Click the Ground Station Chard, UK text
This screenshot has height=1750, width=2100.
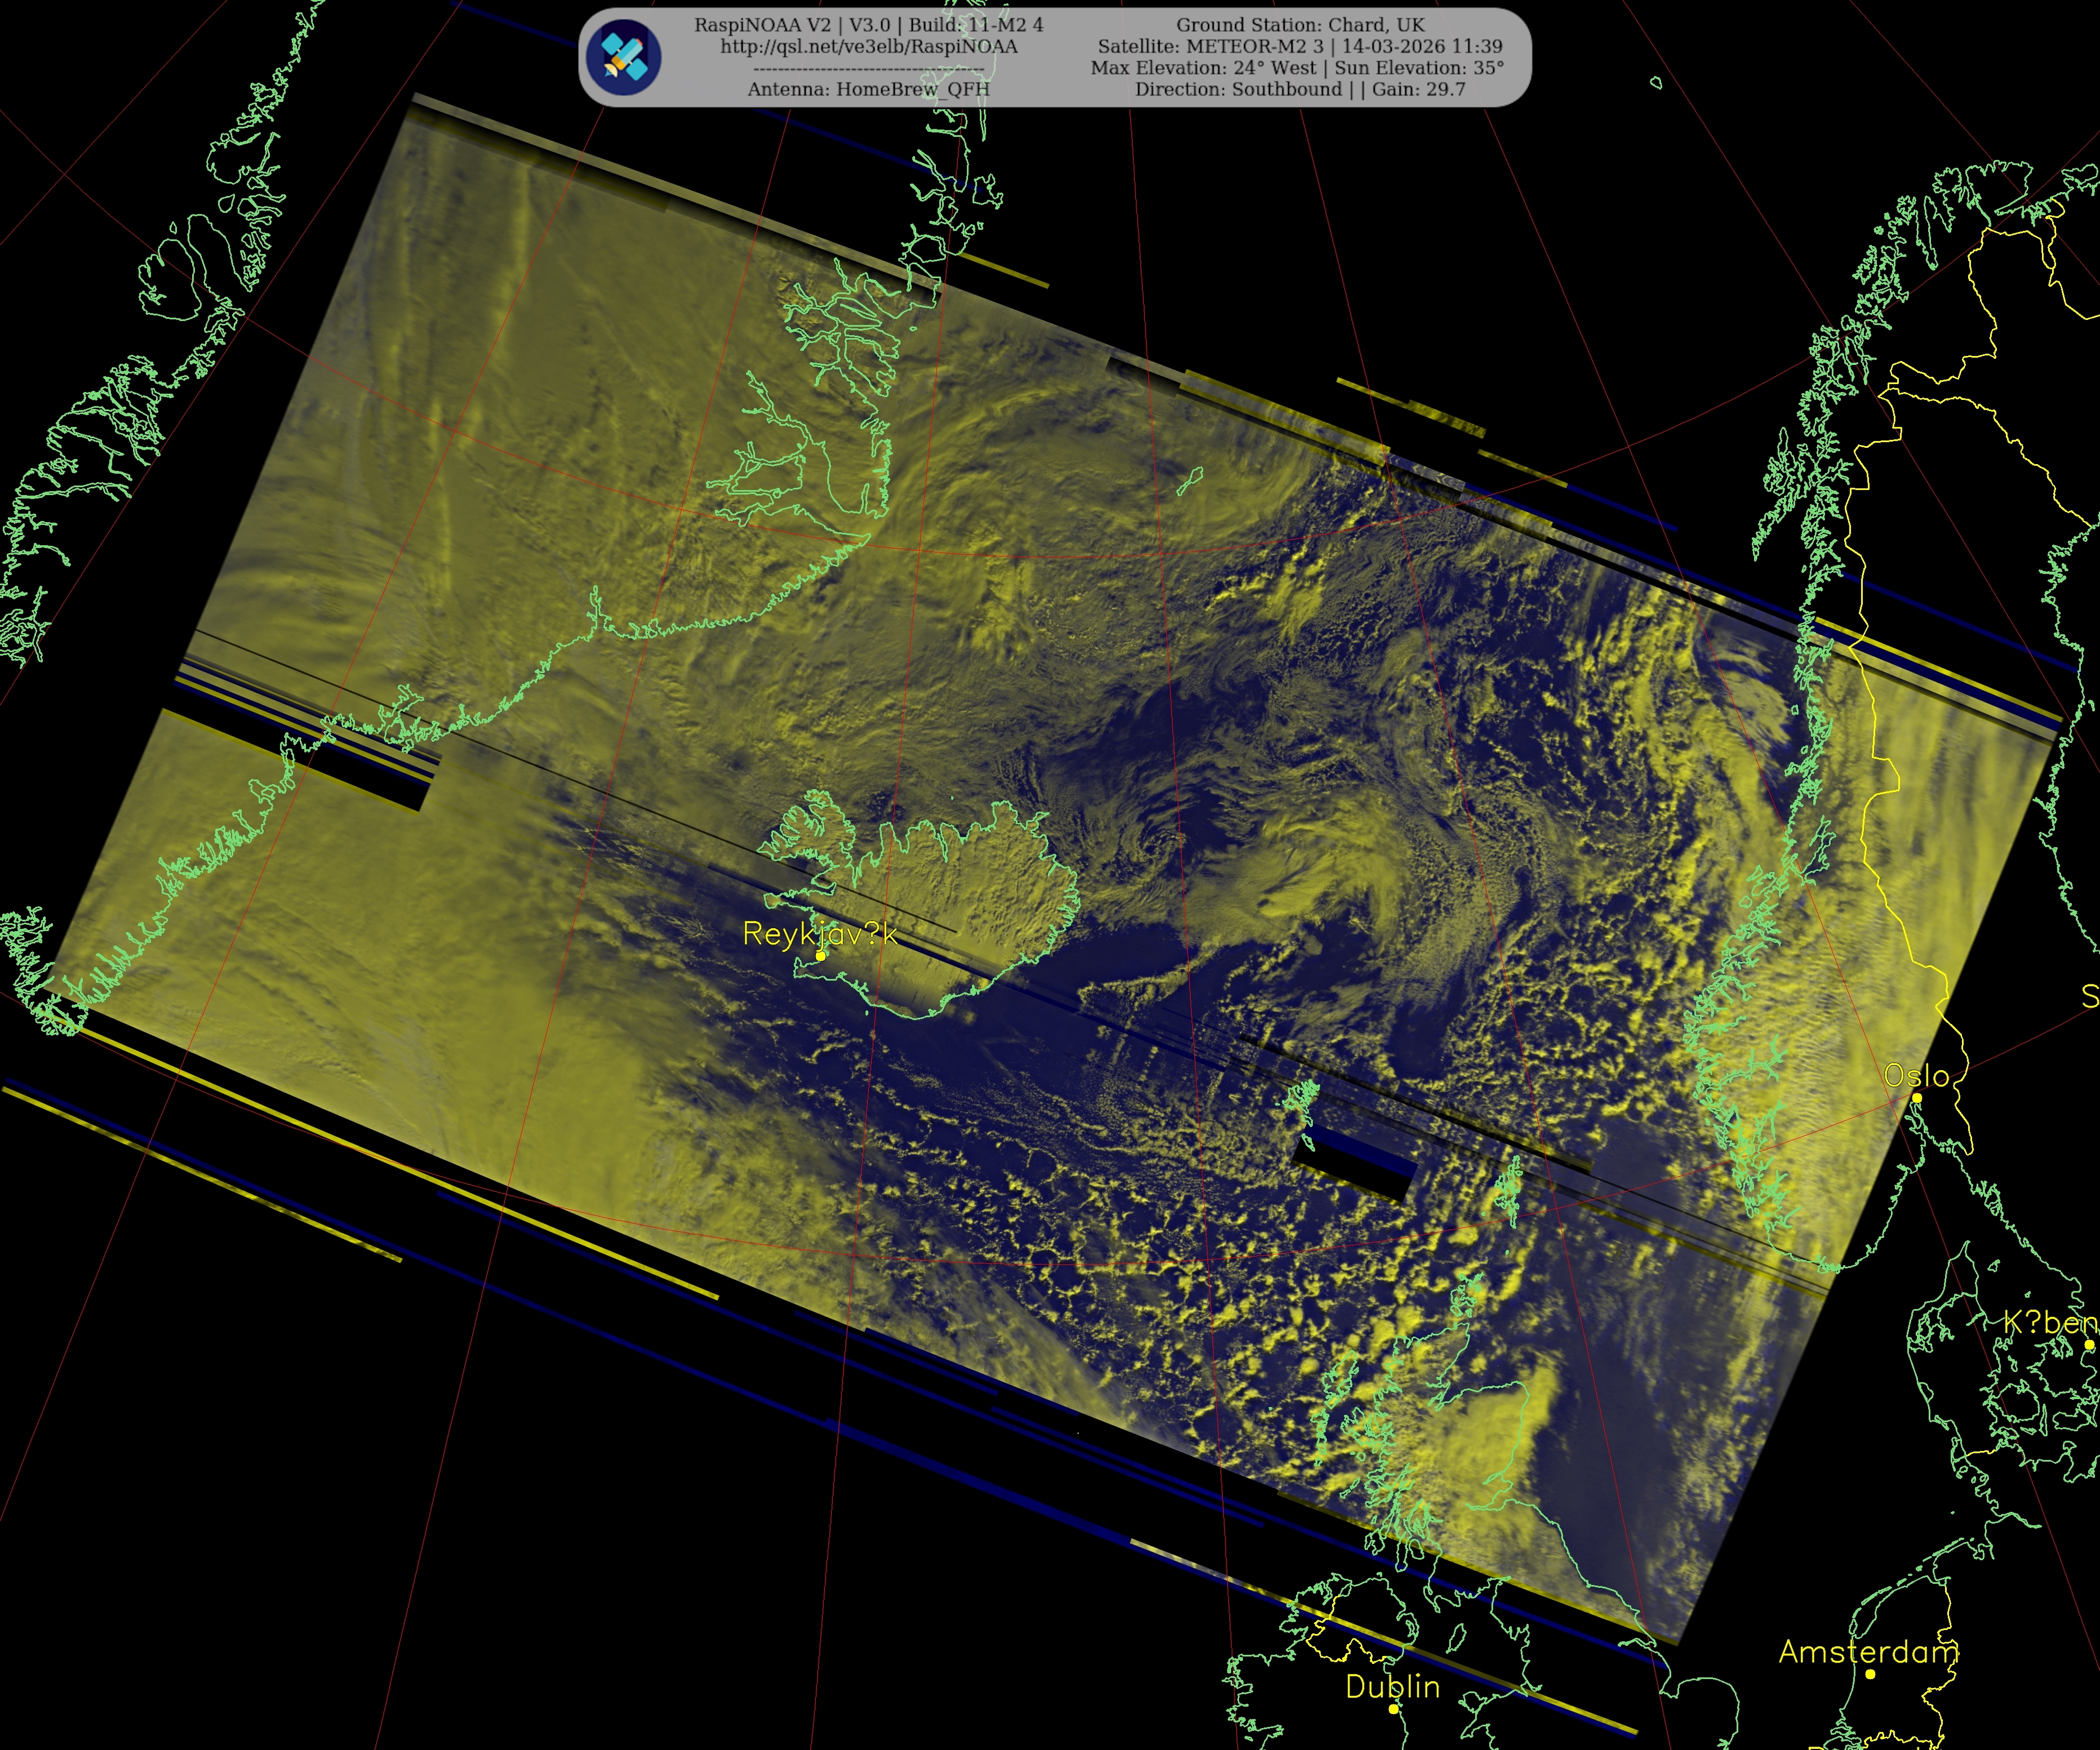(x=1300, y=25)
